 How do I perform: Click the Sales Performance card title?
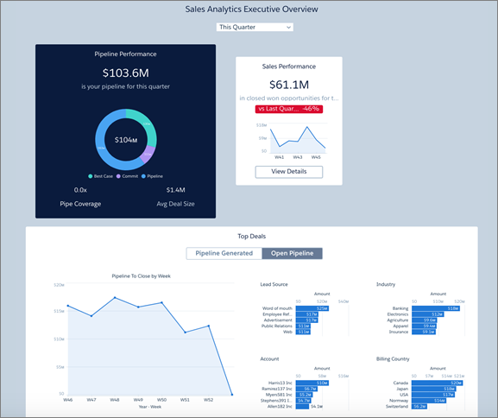(288, 66)
